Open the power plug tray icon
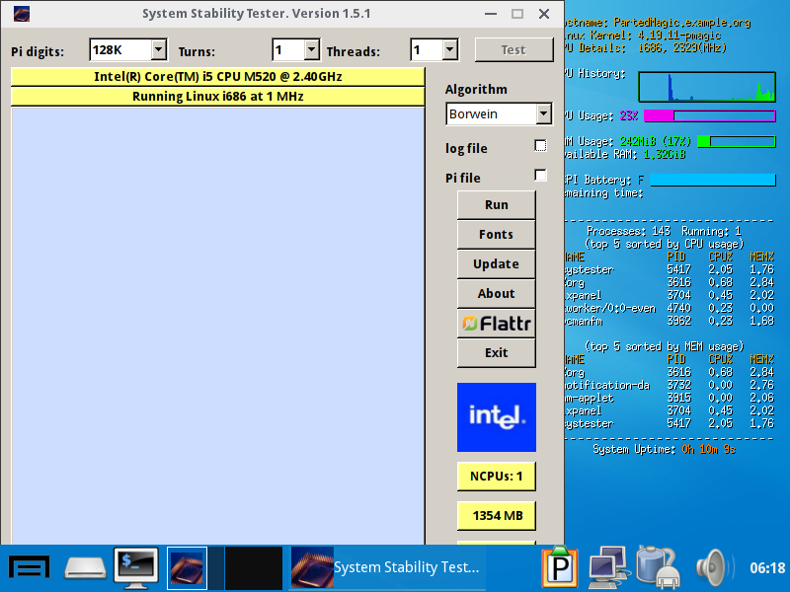 656,567
